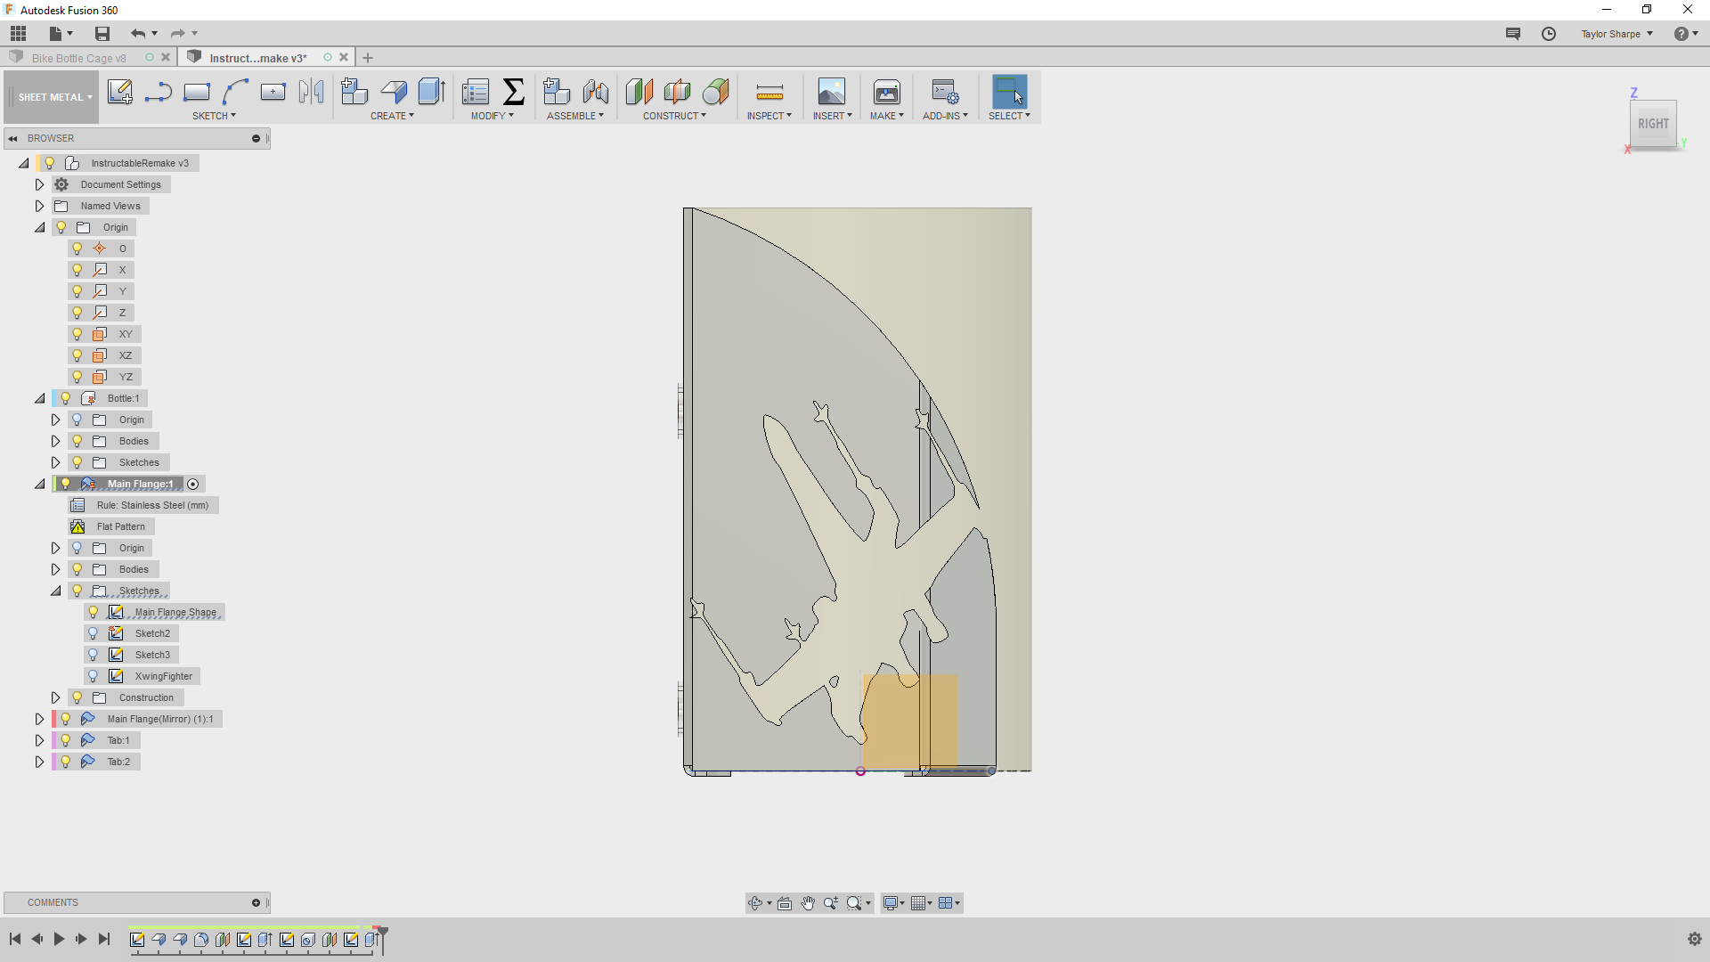This screenshot has height=962, width=1710.
Task: Click the Undo arrow
Action: (137, 34)
